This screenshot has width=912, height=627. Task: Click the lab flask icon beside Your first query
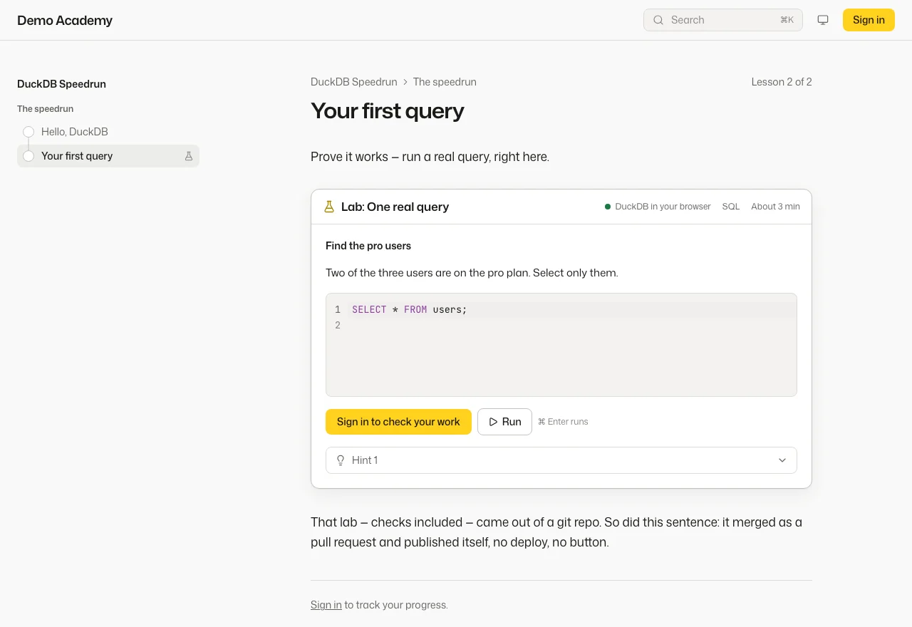coord(189,156)
